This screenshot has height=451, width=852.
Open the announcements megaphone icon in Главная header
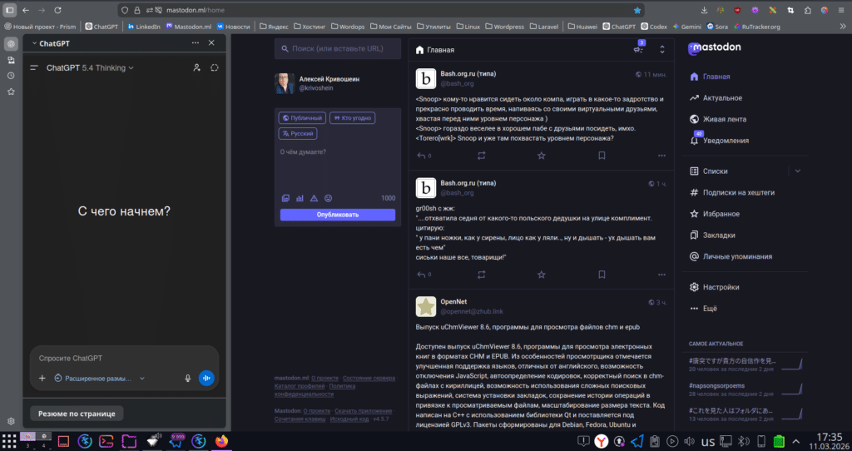coord(638,49)
